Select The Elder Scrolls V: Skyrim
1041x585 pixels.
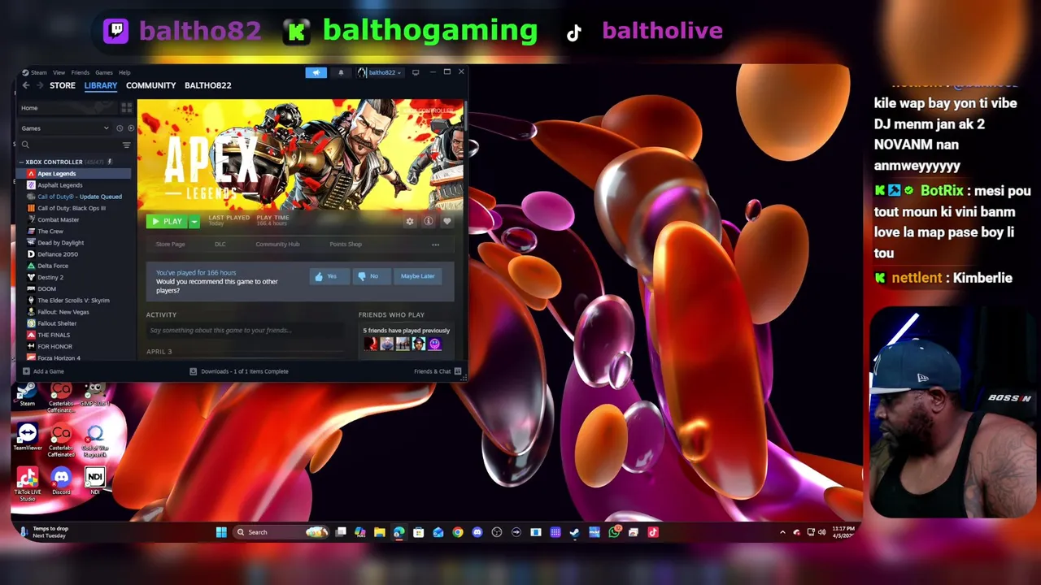point(74,301)
